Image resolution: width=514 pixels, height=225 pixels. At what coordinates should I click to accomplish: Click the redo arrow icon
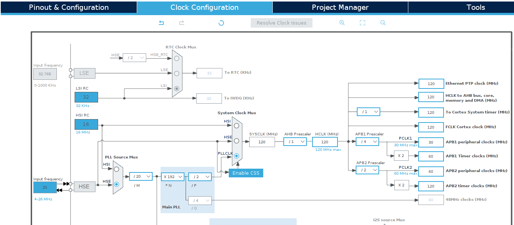pyautogui.click(x=181, y=23)
